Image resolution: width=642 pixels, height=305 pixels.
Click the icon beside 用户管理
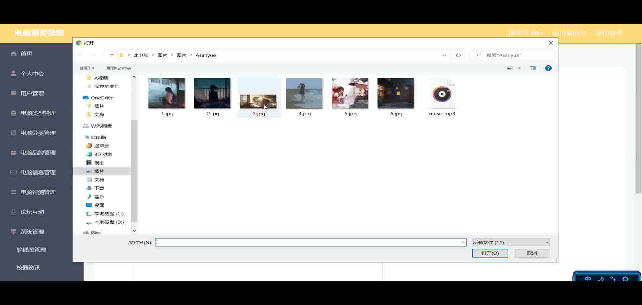[13, 93]
